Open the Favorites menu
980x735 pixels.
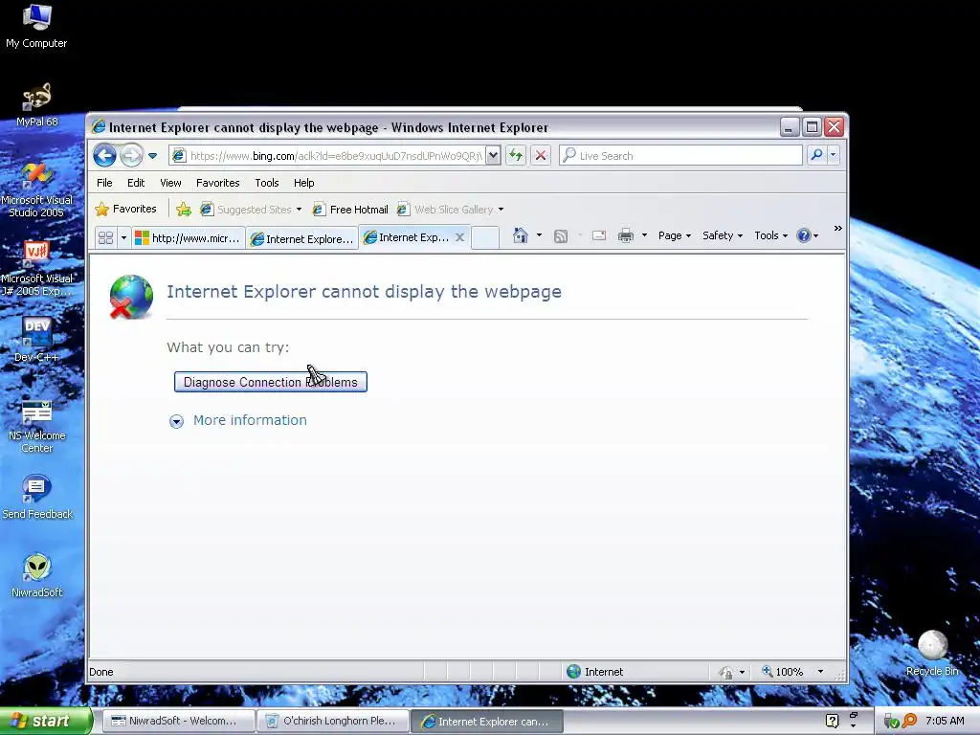point(217,183)
